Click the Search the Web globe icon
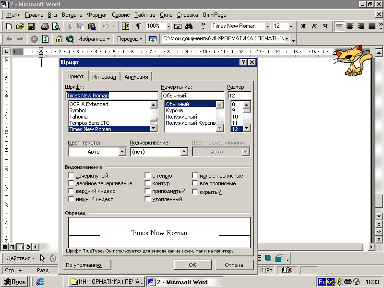The image size is (384, 288). click(70, 39)
